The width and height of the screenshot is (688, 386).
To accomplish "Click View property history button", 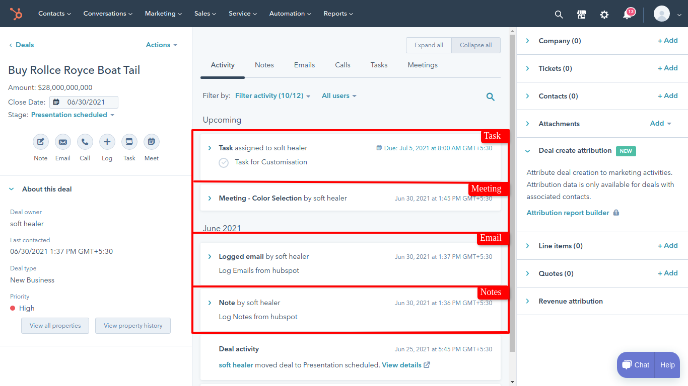I will point(133,326).
